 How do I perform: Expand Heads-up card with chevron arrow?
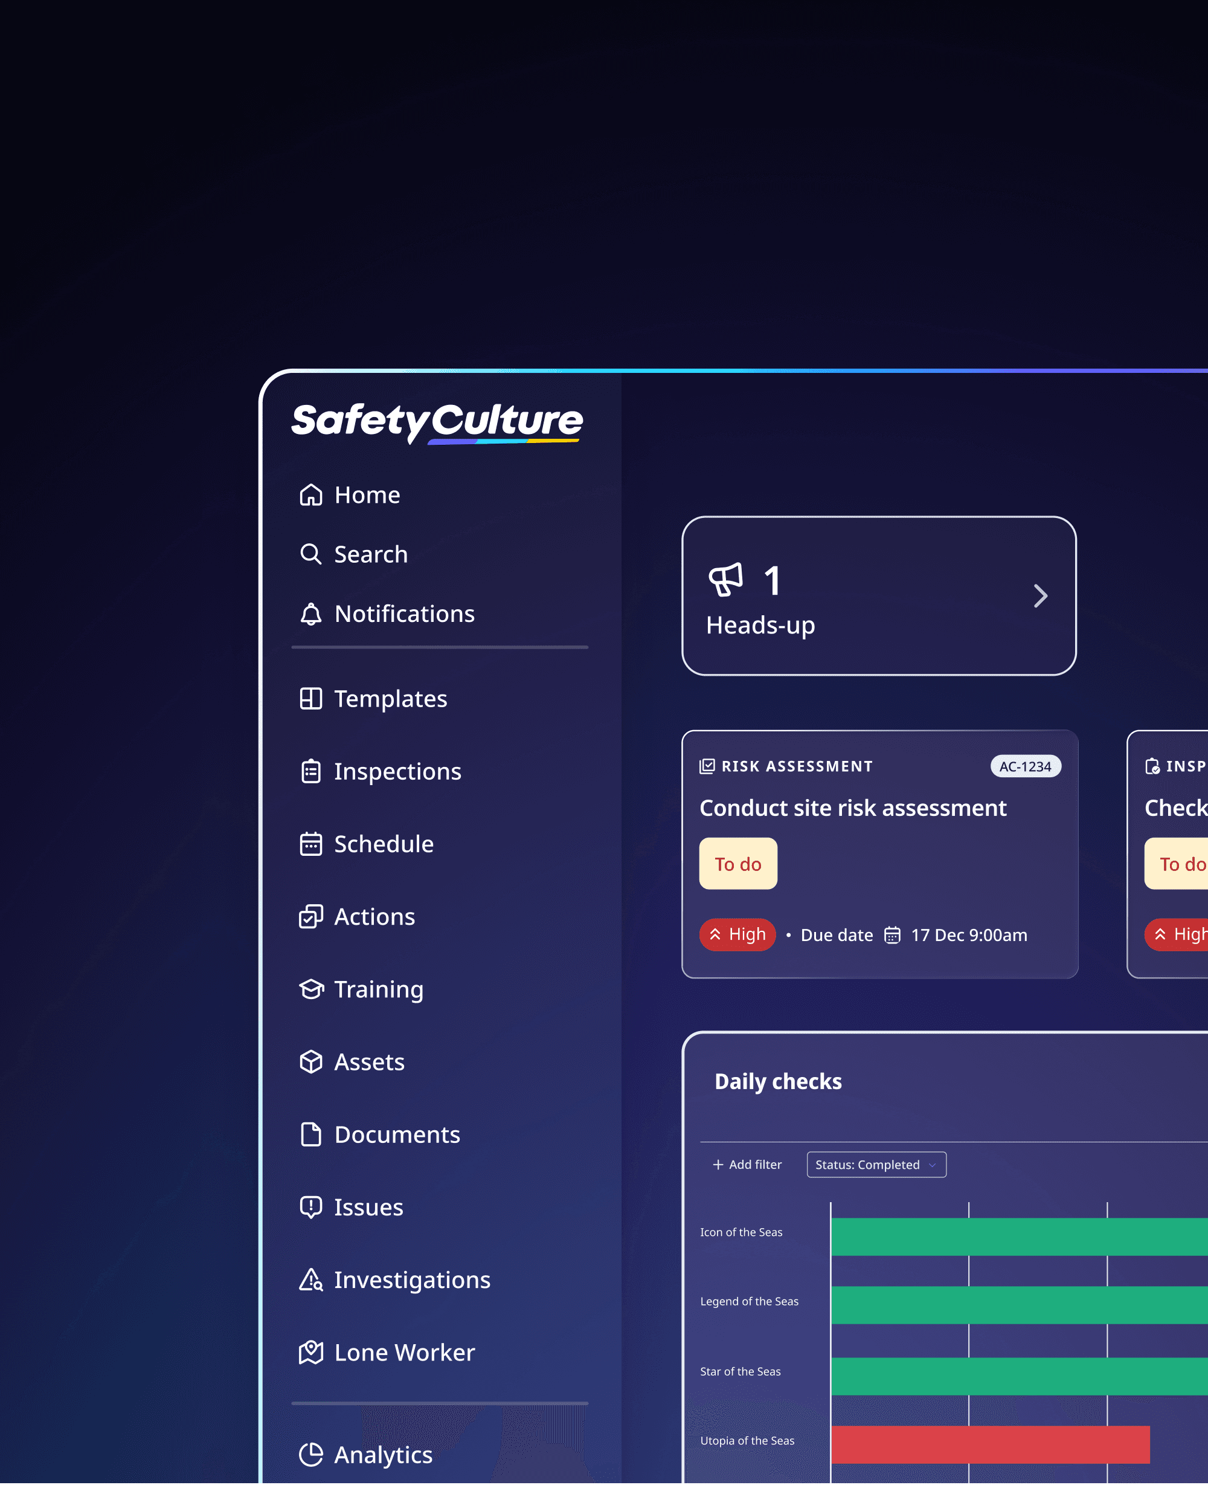(x=1041, y=596)
